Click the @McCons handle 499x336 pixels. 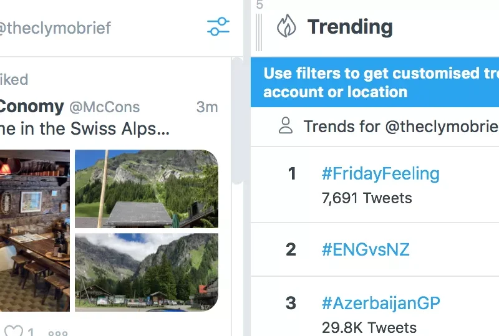pos(104,107)
